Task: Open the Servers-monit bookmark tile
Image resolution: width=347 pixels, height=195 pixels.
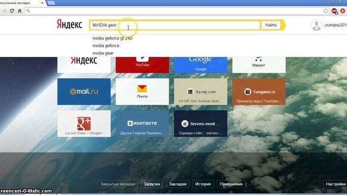Action: tap(201, 123)
